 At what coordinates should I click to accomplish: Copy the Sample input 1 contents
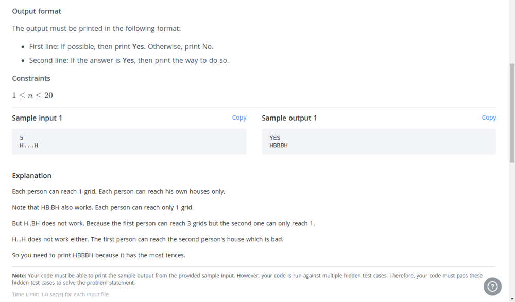click(239, 118)
